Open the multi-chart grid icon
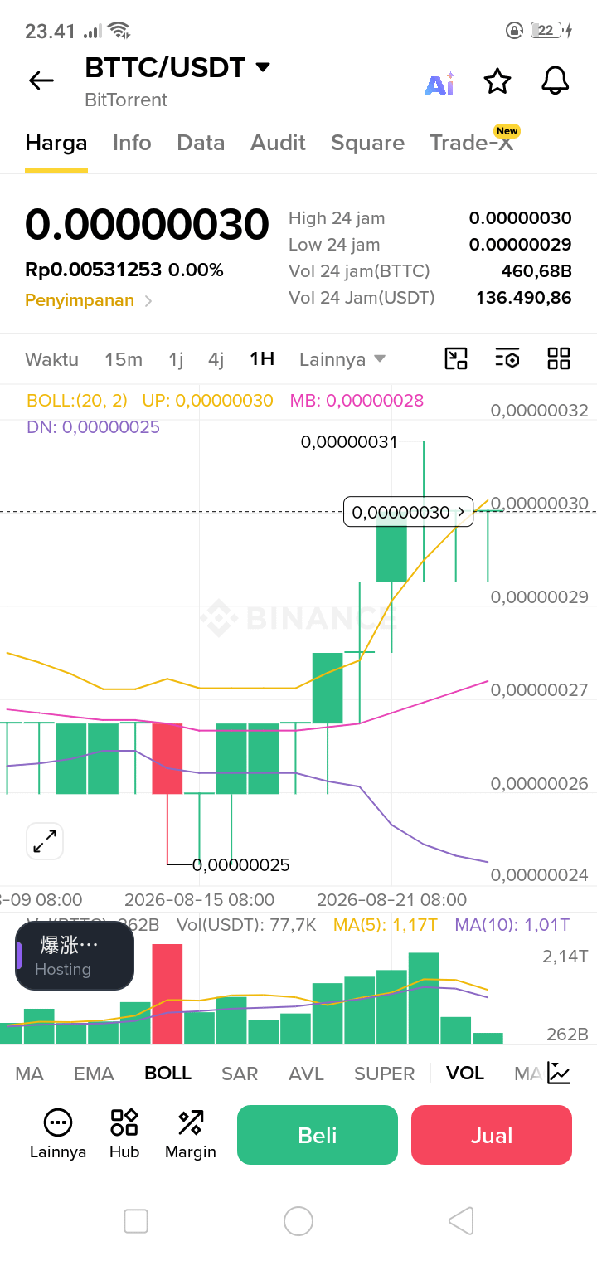The width and height of the screenshot is (597, 1261). click(x=559, y=358)
